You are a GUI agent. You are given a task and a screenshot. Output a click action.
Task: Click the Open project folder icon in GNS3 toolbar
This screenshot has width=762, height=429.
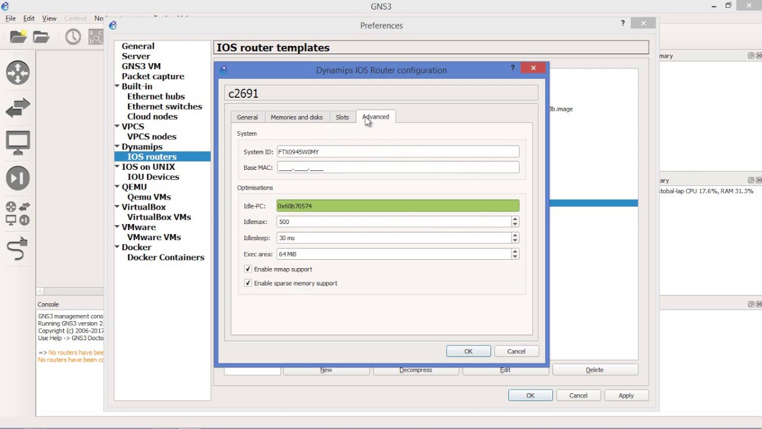pyautogui.click(x=41, y=37)
